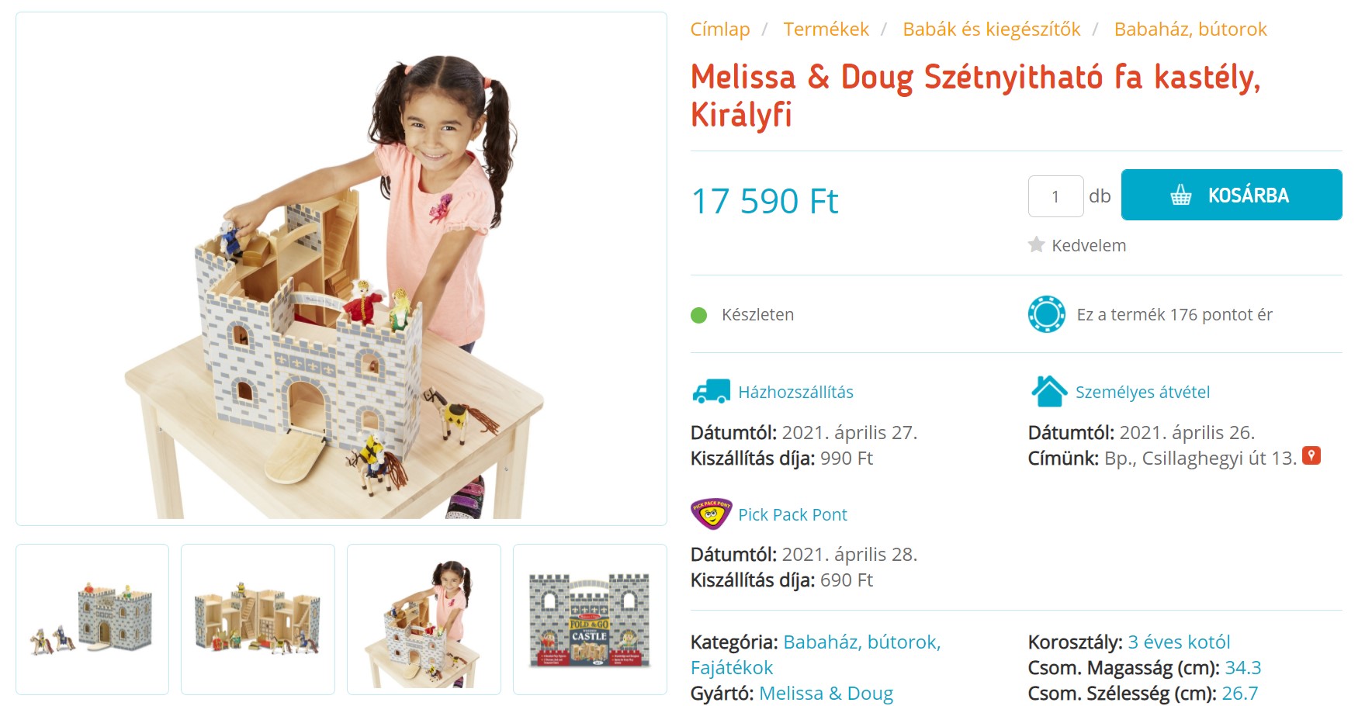Click the quantity input field
Image resolution: width=1372 pixels, height=706 pixels.
(1055, 196)
